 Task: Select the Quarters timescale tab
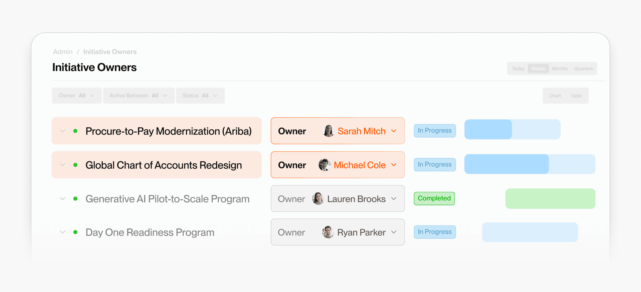click(x=583, y=68)
